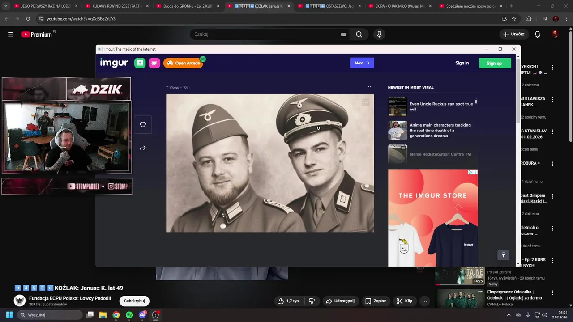Screen dimensions: 573x322
Task: Open File Explorer from the taskbar
Action: coord(103,315)
